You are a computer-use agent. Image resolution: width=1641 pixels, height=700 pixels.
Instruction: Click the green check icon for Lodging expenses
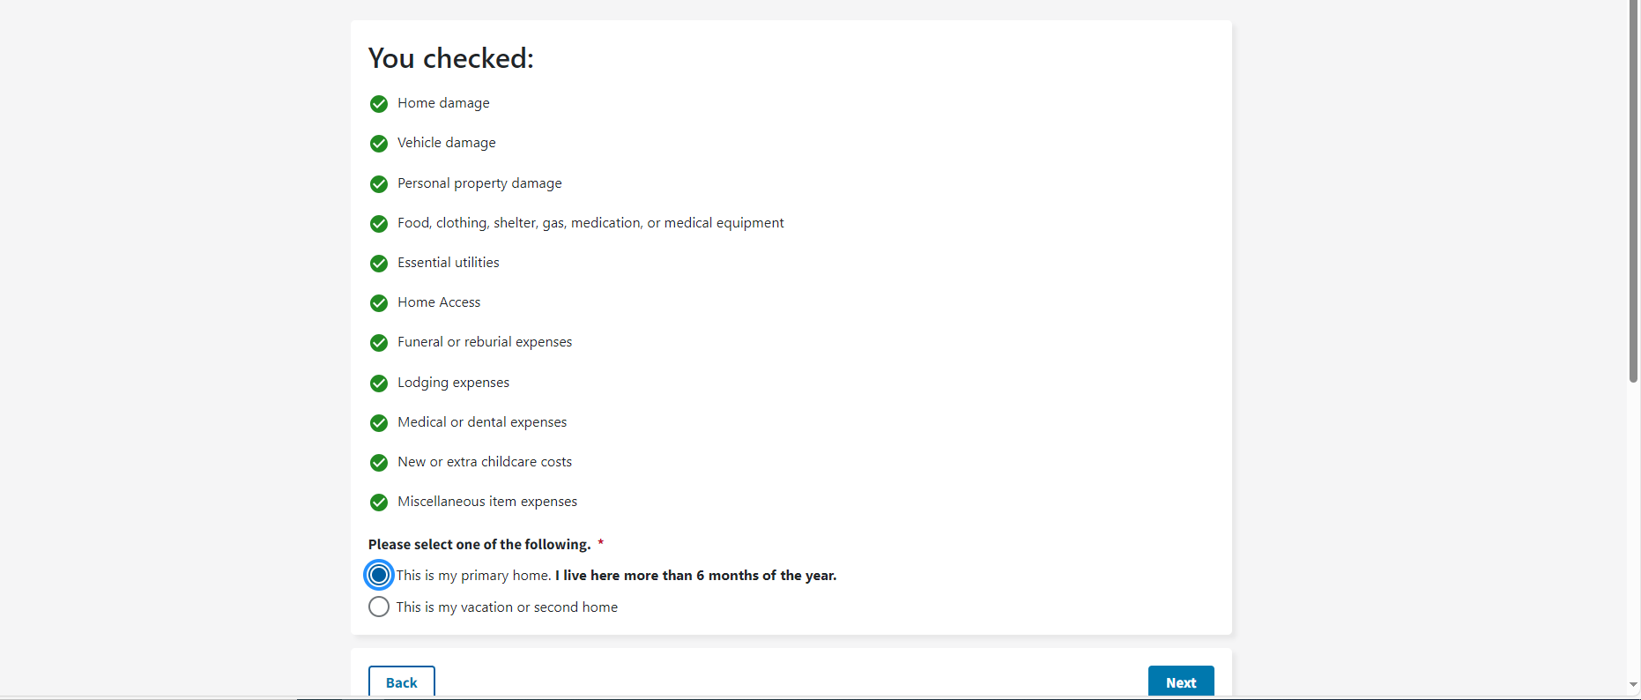(379, 384)
